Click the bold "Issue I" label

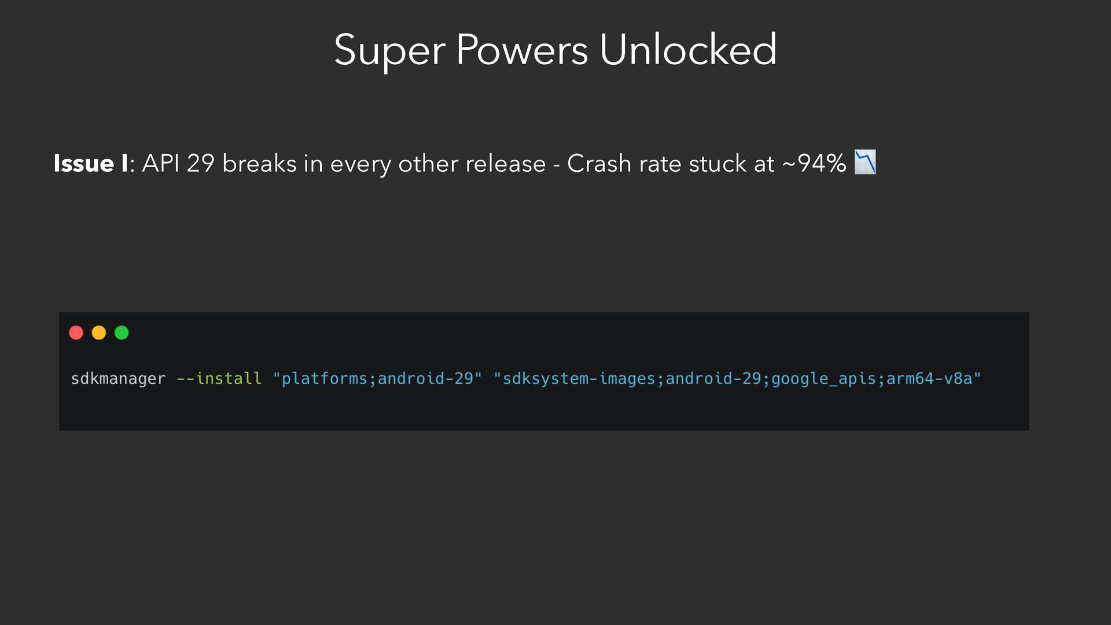coord(91,164)
